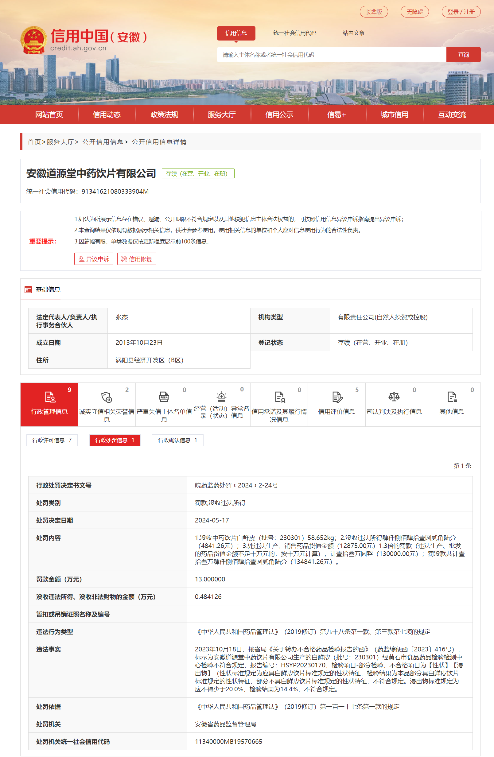Click the Credit China Anhui emblem logo
Viewport: 494px width, 757px height.
point(34,40)
